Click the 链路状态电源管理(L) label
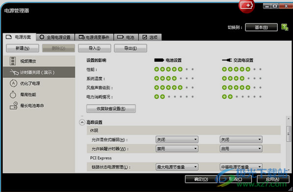 (x=111, y=167)
